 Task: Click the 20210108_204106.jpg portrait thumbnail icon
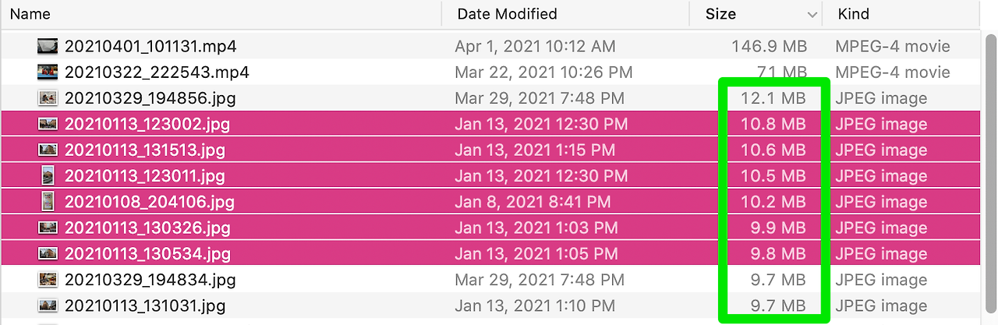pos(48,202)
